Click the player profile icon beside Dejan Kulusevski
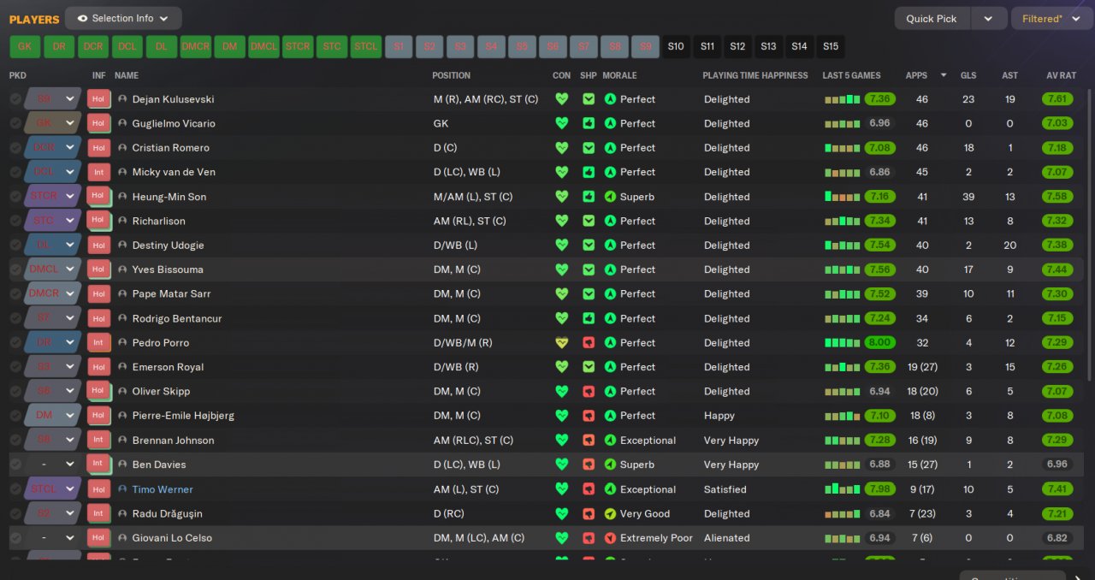This screenshot has height=580, width=1095. pos(122,99)
